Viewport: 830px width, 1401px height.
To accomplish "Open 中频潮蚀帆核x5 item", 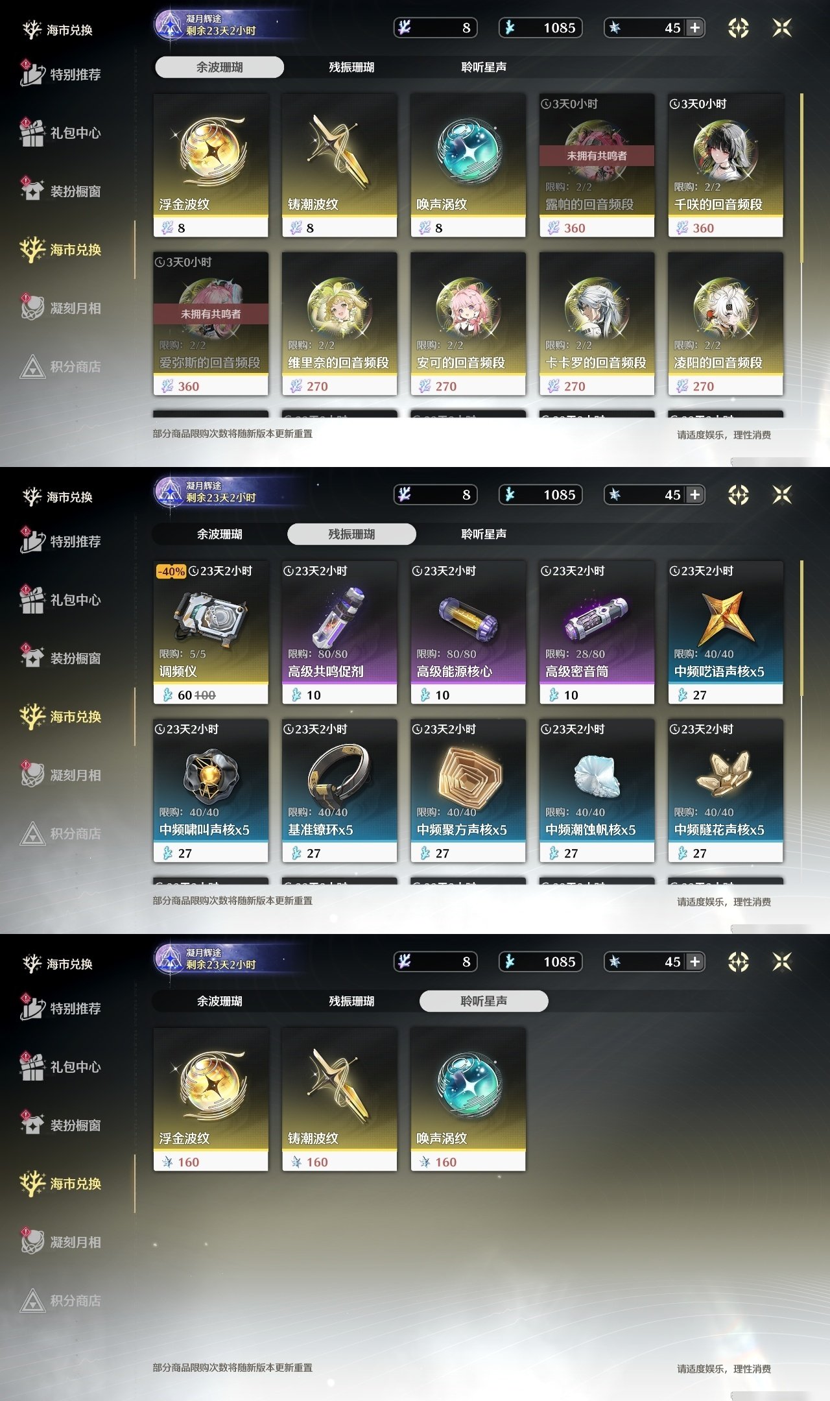I will tap(597, 791).
